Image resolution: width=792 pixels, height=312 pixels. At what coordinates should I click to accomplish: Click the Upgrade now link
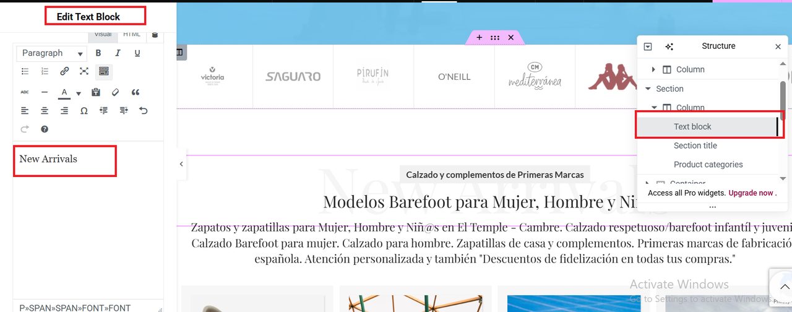[751, 193]
